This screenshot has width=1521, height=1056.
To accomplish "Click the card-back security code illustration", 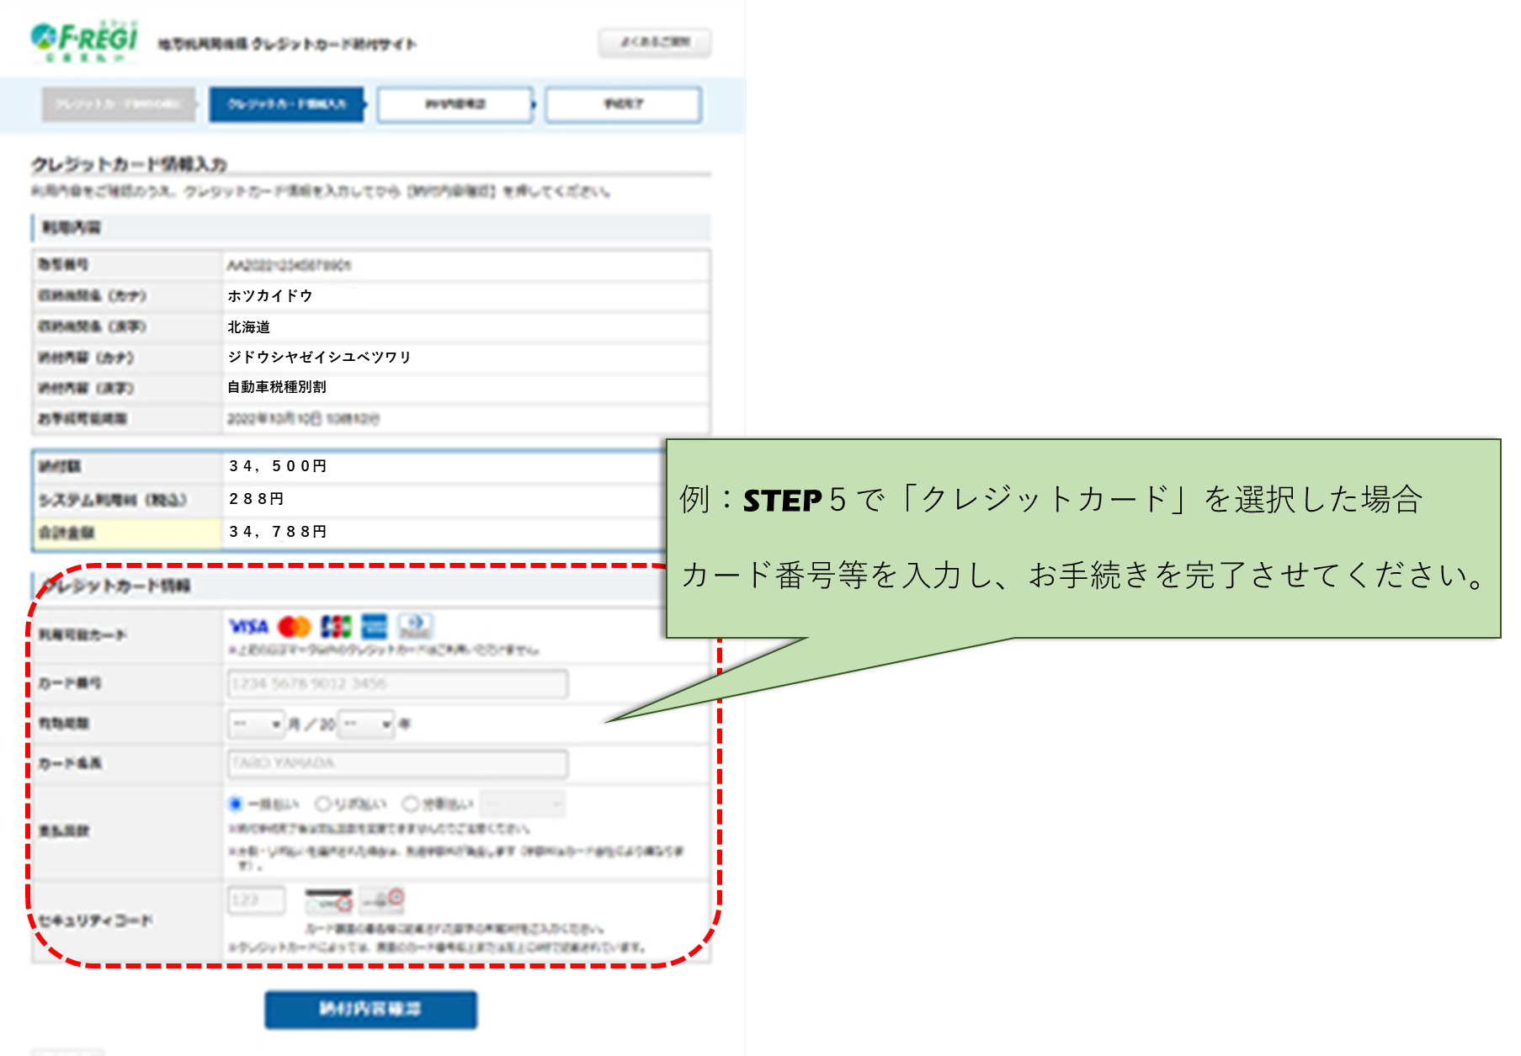I will 328,901.
